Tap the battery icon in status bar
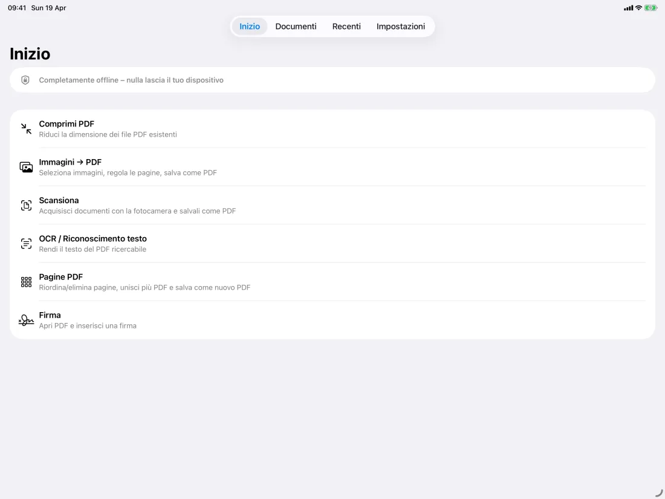665x499 pixels. (x=650, y=8)
